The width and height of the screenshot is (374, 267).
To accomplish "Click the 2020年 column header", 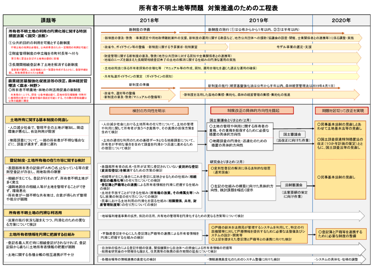I will coord(341,20).
